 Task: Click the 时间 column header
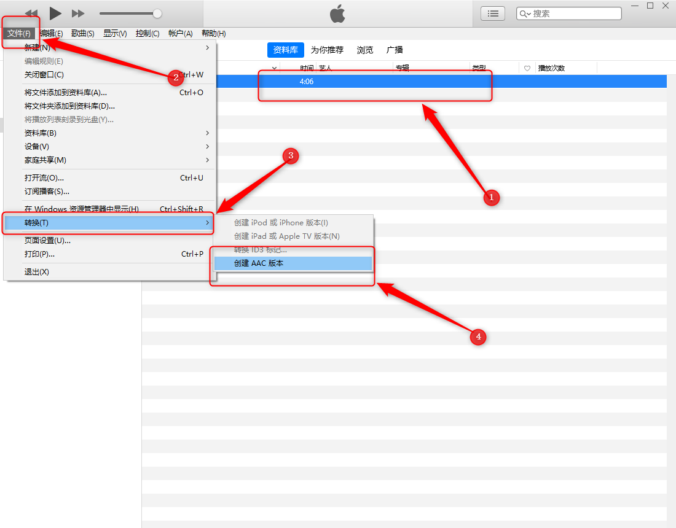coord(307,68)
